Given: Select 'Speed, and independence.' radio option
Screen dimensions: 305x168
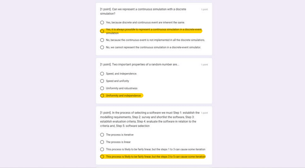Looking at the screenshot, I should (x=102, y=74).
